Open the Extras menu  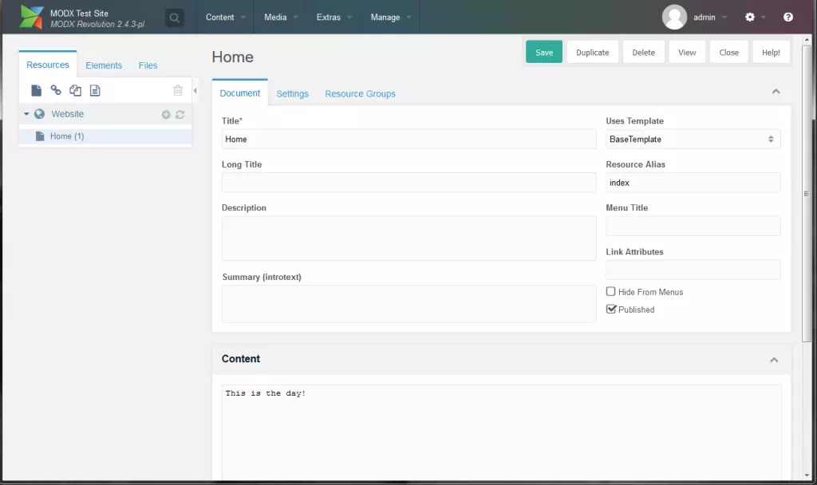[x=334, y=18]
